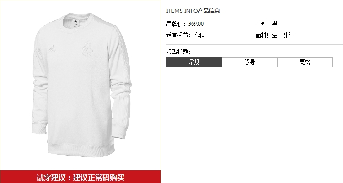343x183 pixels.
Task: Select the 常规 fit option
Action: tap(194, 62)
